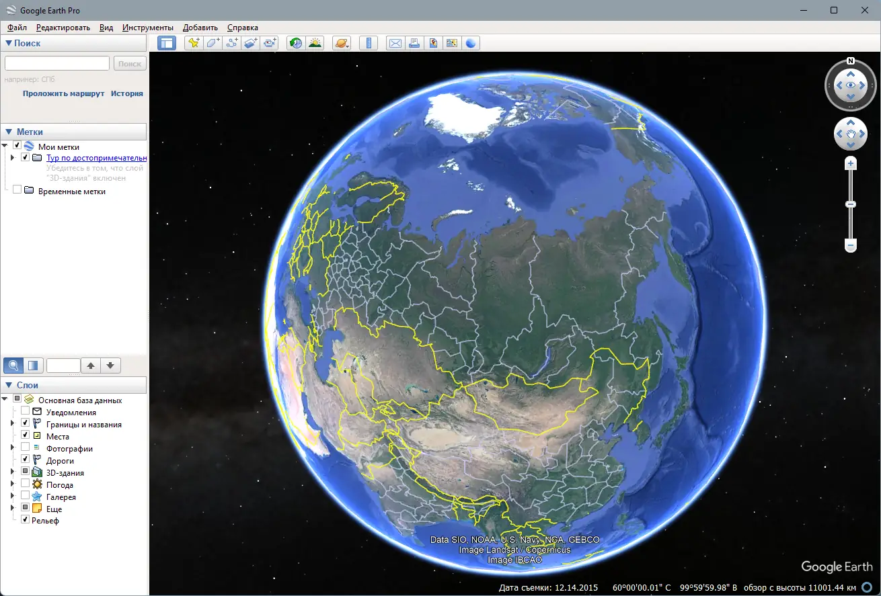
Task: Print the current view
Action: pyautogui.click(x=414, y=42)
